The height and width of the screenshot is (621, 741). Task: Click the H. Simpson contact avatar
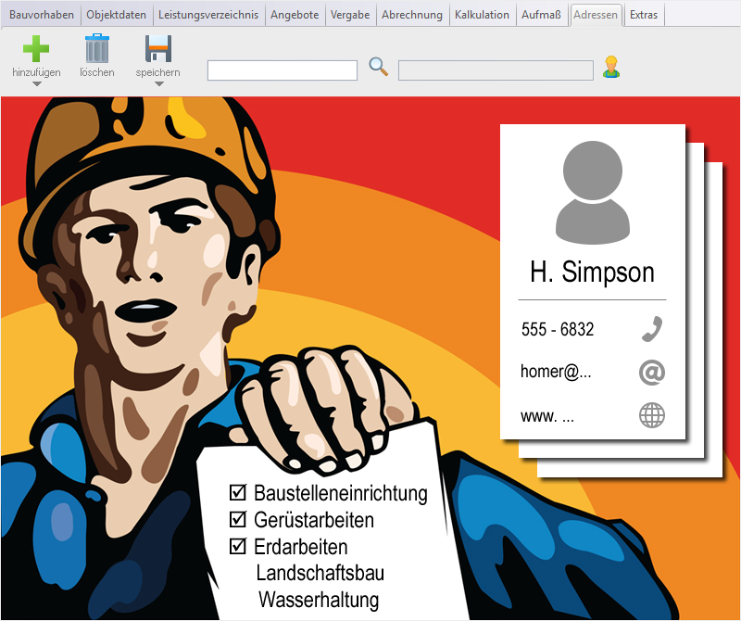click(592, 192)
